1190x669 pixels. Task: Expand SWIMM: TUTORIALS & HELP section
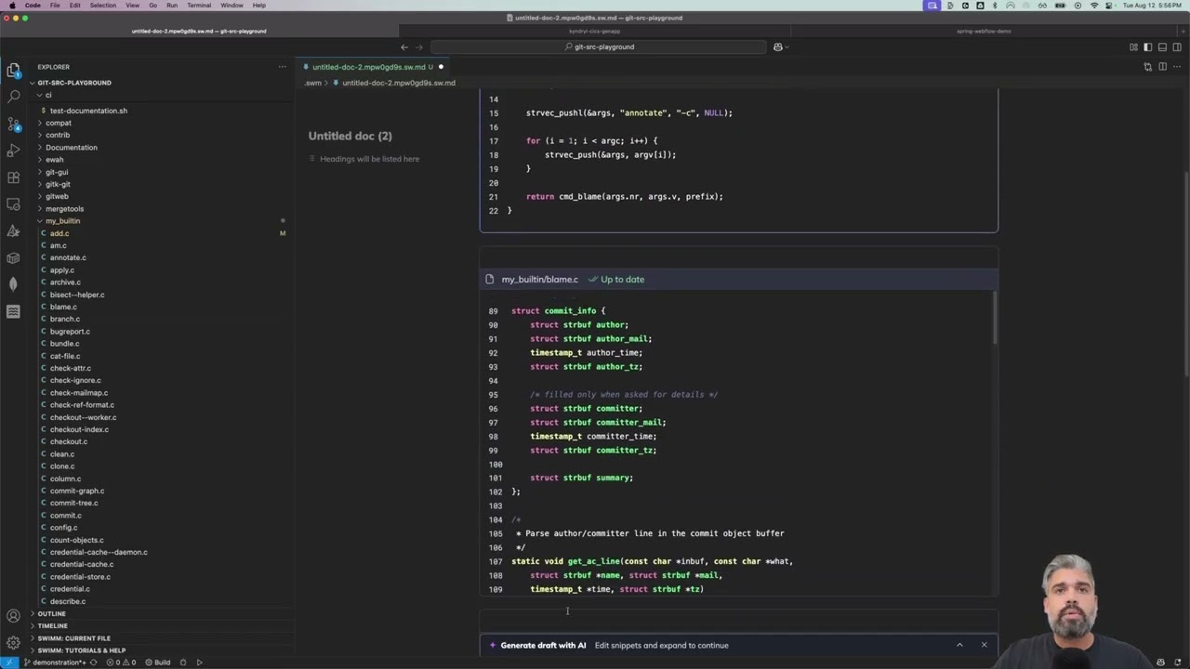pyautogui.click(x=82, y=650)
